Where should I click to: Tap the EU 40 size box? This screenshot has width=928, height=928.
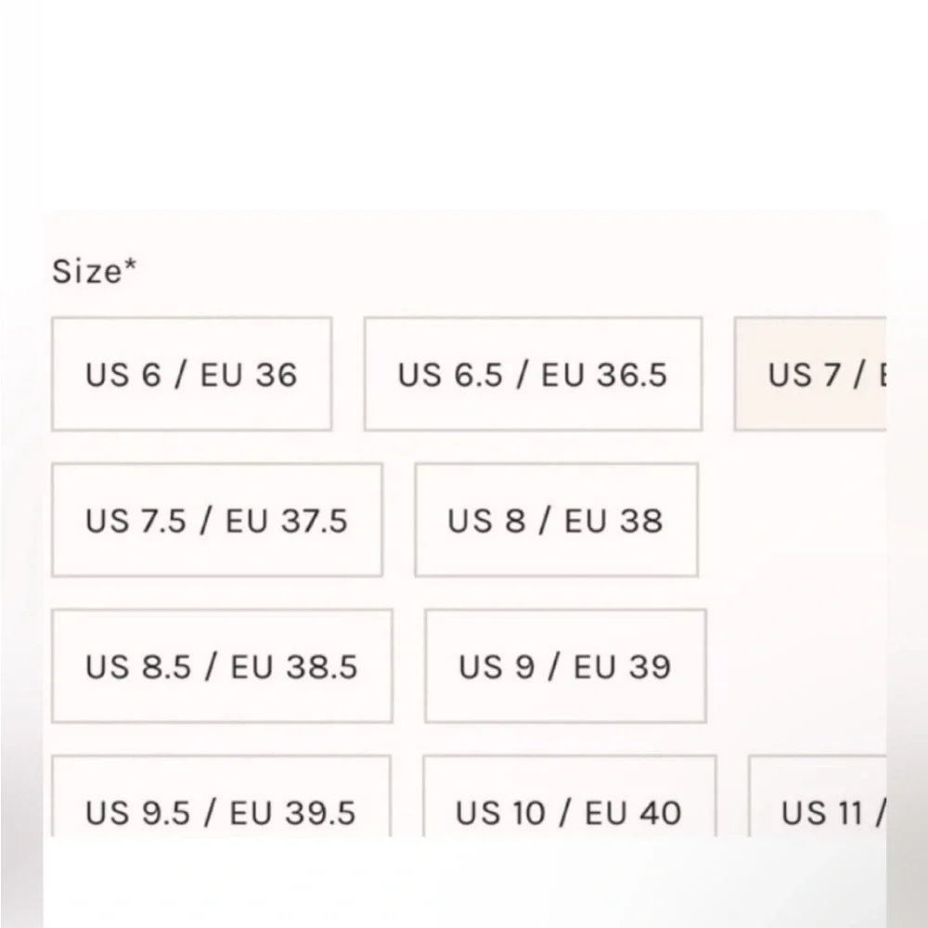pos(570,796)
